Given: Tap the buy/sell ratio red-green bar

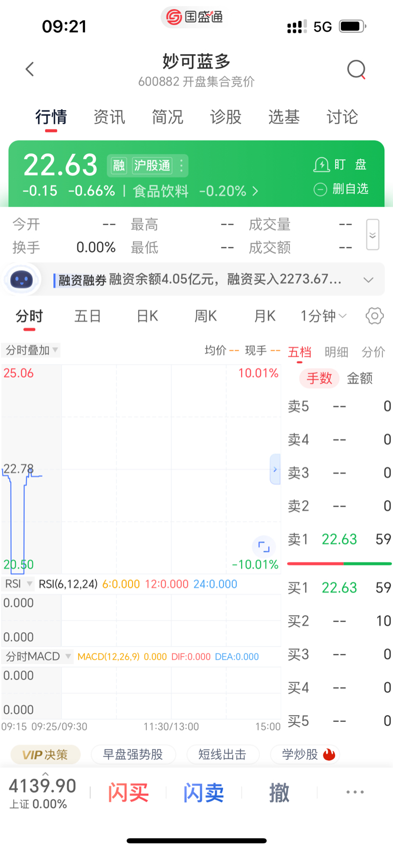Looking at the screenshot, I should coord(339,564).
